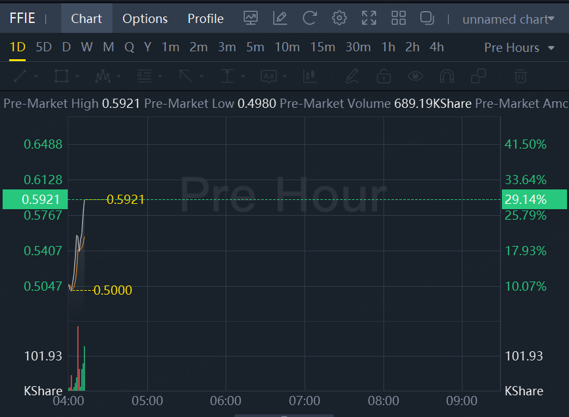Click the 0.5921 price label on axis
569x417 pixels.
[x=36, y=199]
